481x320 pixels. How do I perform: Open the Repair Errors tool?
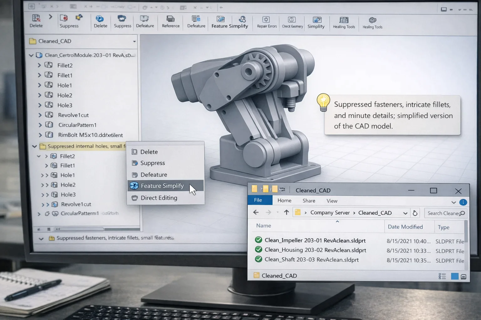(x=266, y=22)
